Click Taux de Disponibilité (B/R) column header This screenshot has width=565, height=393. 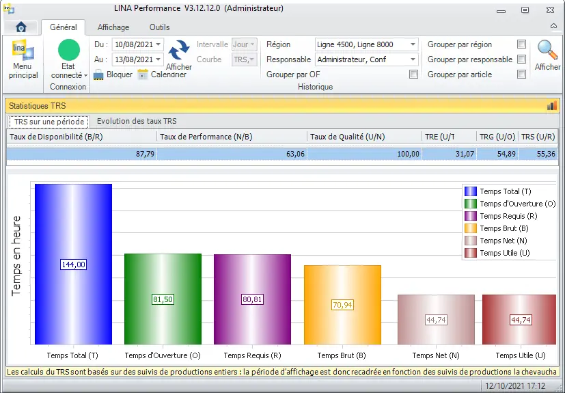tap(82, 137)
